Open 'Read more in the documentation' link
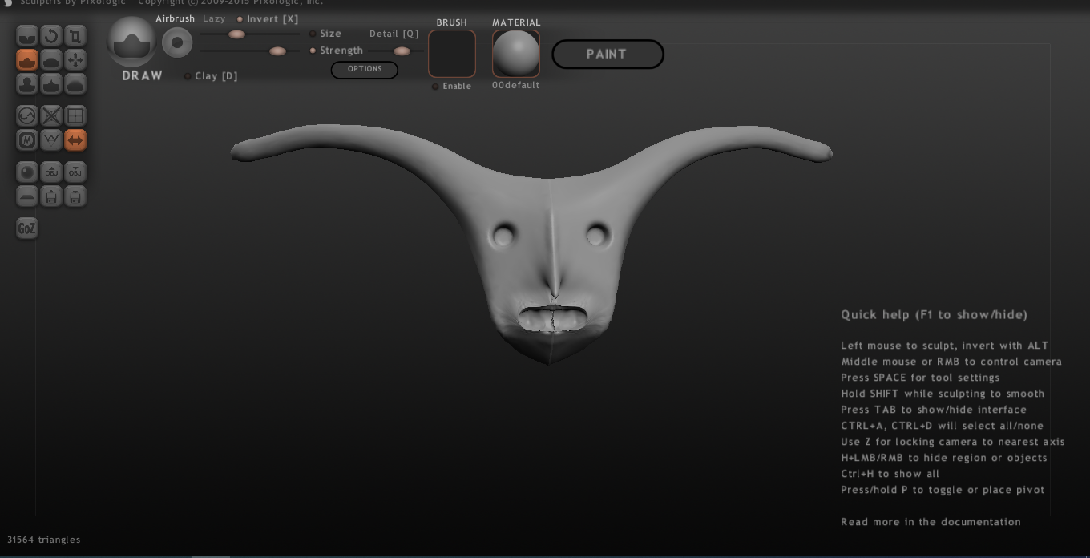This screenshot has height=558, width=1090. point(931,522)
